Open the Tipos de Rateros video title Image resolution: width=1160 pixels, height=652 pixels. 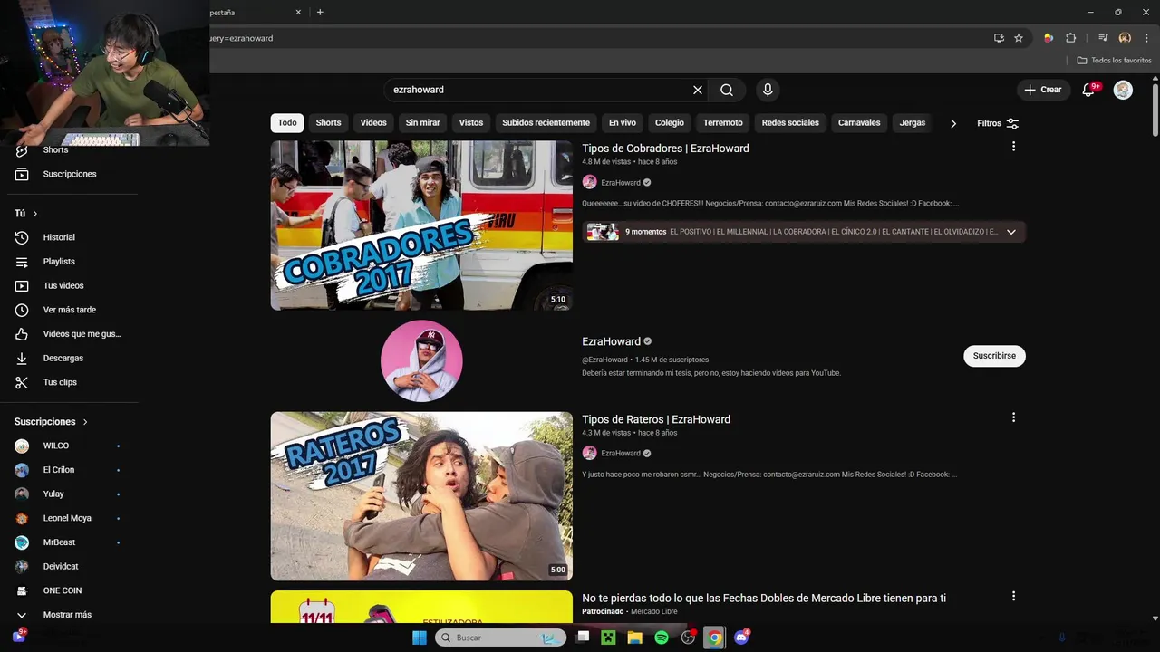[x=656, y=419]
